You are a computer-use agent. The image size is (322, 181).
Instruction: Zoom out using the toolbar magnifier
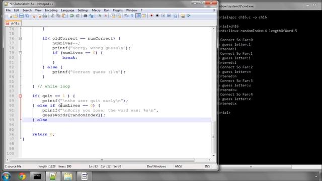(x=105, y=16)
